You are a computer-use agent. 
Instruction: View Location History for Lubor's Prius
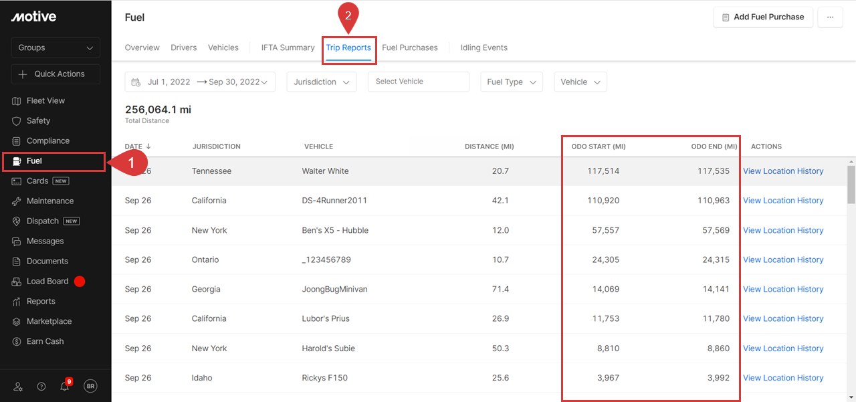(x=783, y=318)
